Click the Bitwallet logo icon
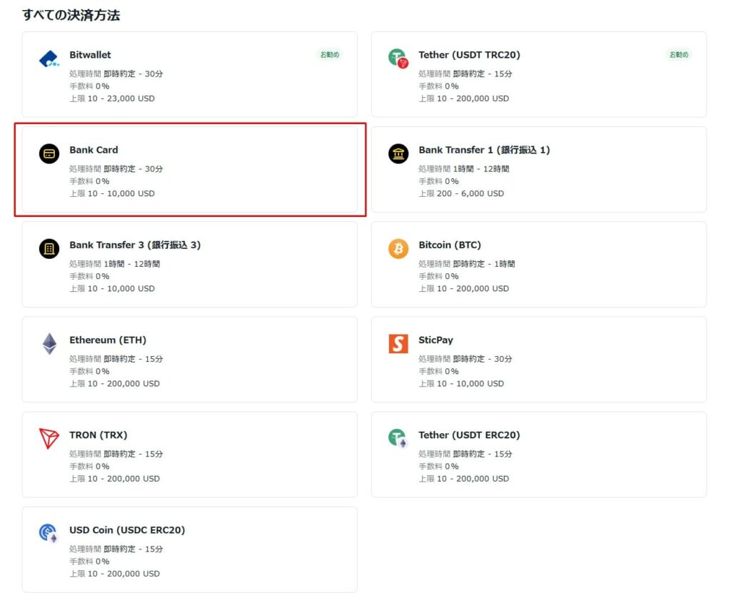Image resolution: width=731 pixels, height=615 pixels. (x=49, y=59)
